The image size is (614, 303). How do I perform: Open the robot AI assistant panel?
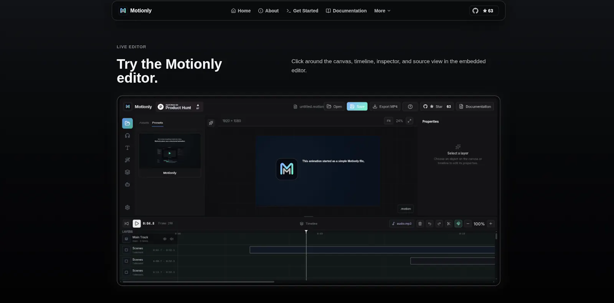[x=127, y=184]
